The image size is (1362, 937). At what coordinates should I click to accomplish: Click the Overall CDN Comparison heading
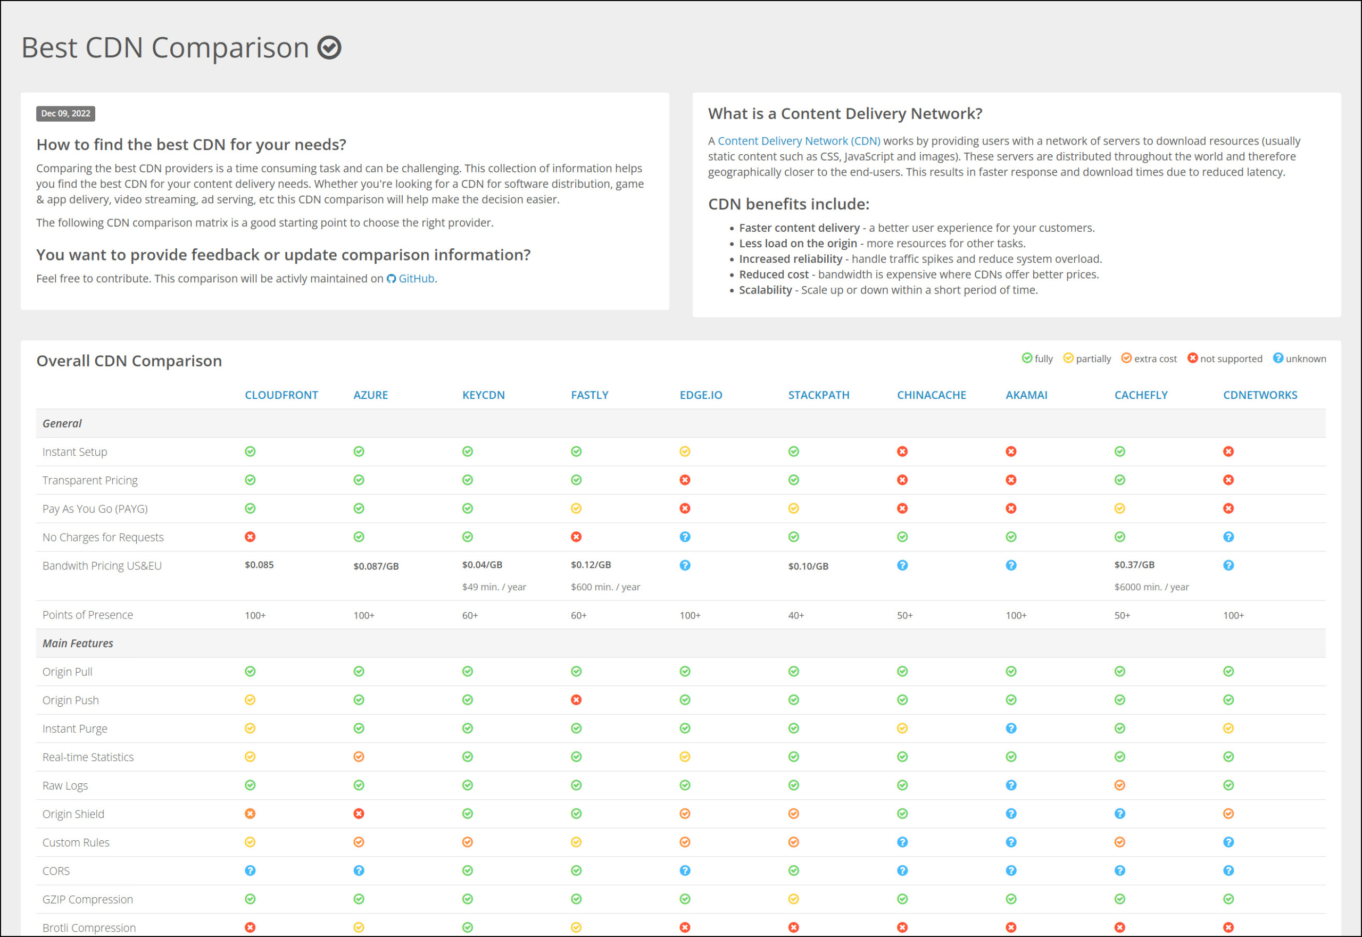click(129, 361)
